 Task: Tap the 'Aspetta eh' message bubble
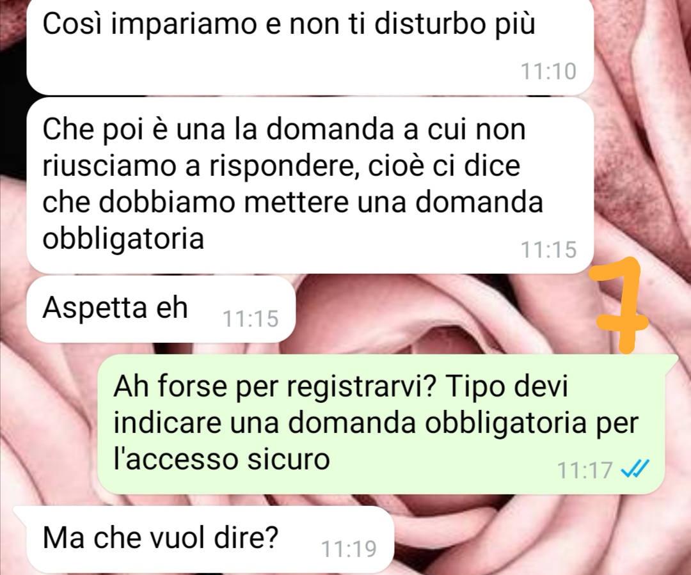161,310
